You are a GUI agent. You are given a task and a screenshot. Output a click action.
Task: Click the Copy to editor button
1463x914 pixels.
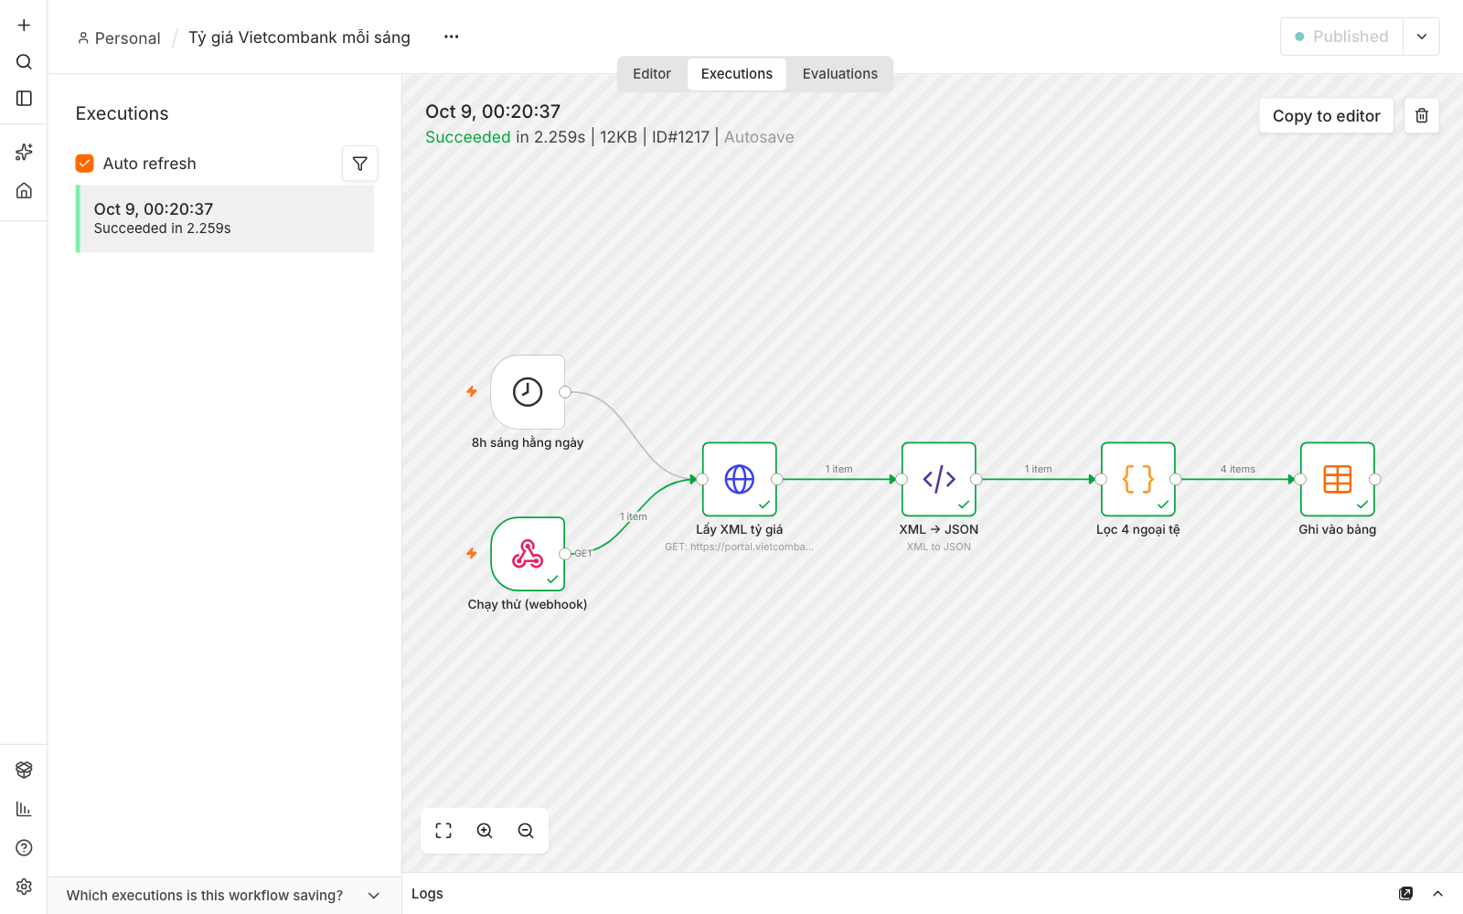1326,115
